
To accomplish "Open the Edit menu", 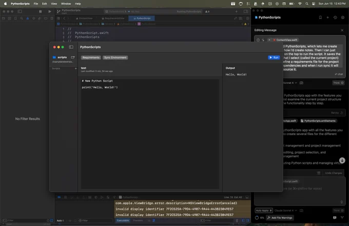I will point(45,4).
